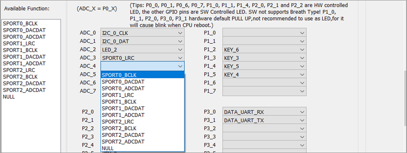Select SPORT2_ADCDAT in Available Function list
Screen dimensions: 407x153
pyautogui.click(x=31, y=90)
